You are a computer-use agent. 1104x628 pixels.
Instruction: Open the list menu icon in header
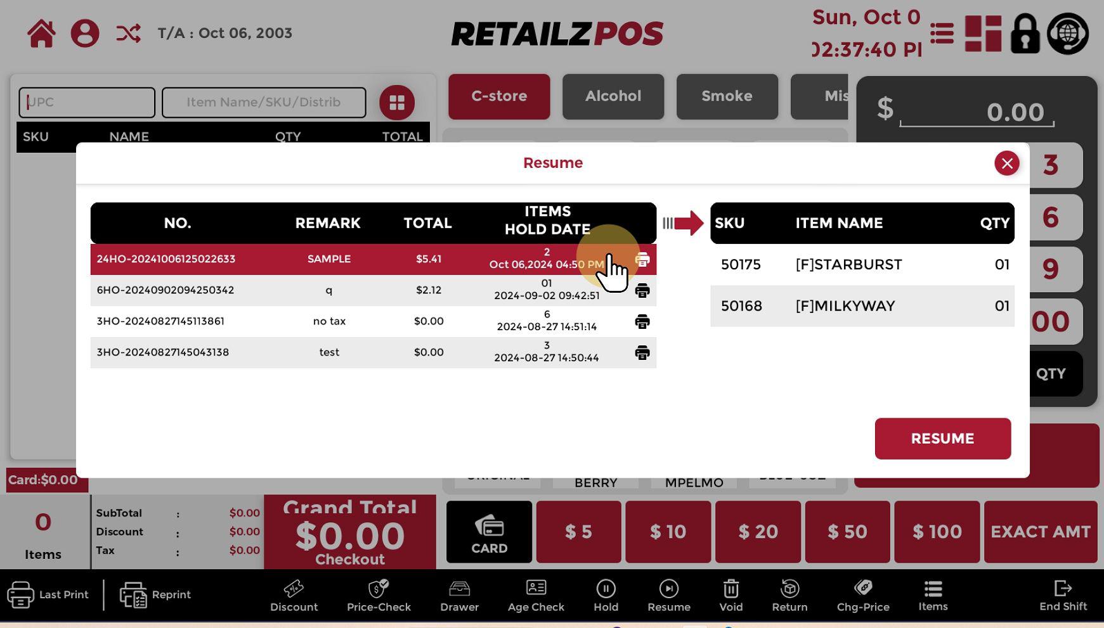(942, 34)
